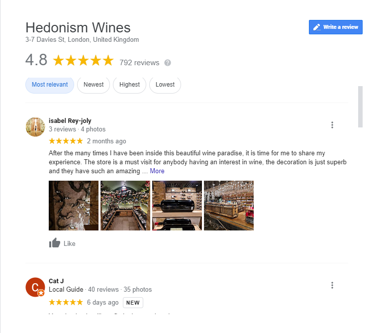Click the Cat J reviewer name

56,281
